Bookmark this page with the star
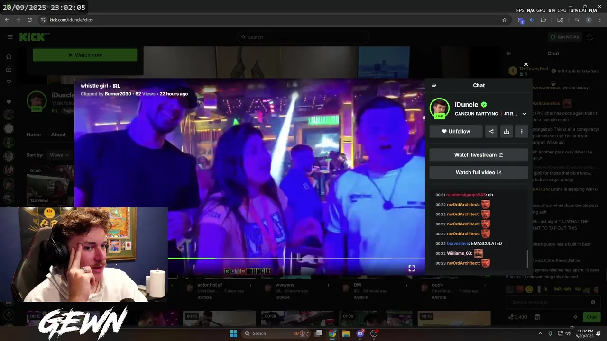This screenshot has height=341, width=607. (505, 20)
